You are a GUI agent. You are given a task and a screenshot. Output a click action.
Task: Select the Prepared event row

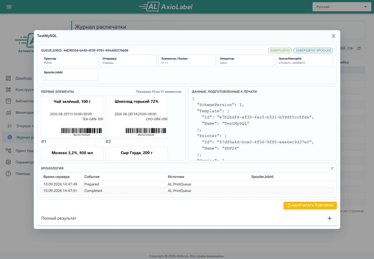(187, 184)
